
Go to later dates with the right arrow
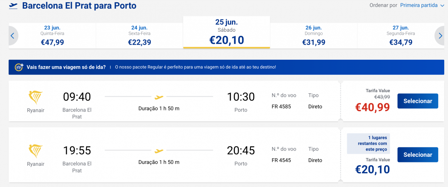coord(439,36)
